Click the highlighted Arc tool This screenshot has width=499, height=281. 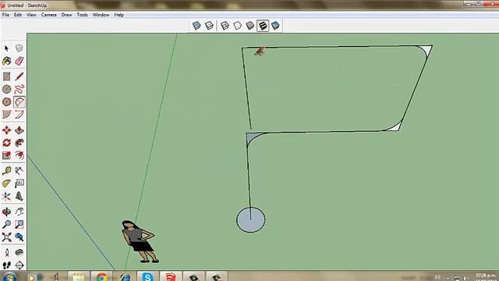coord(19,102)
